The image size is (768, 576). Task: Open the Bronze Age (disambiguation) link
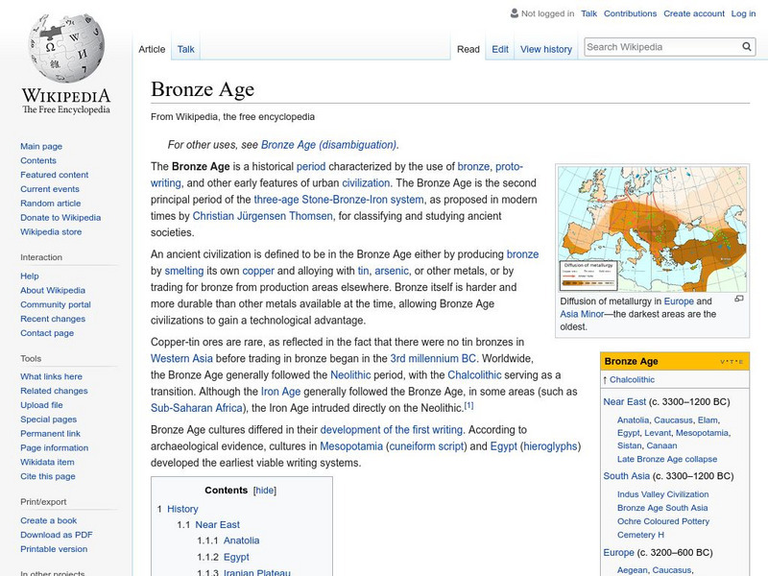click(x=328, y=145)
